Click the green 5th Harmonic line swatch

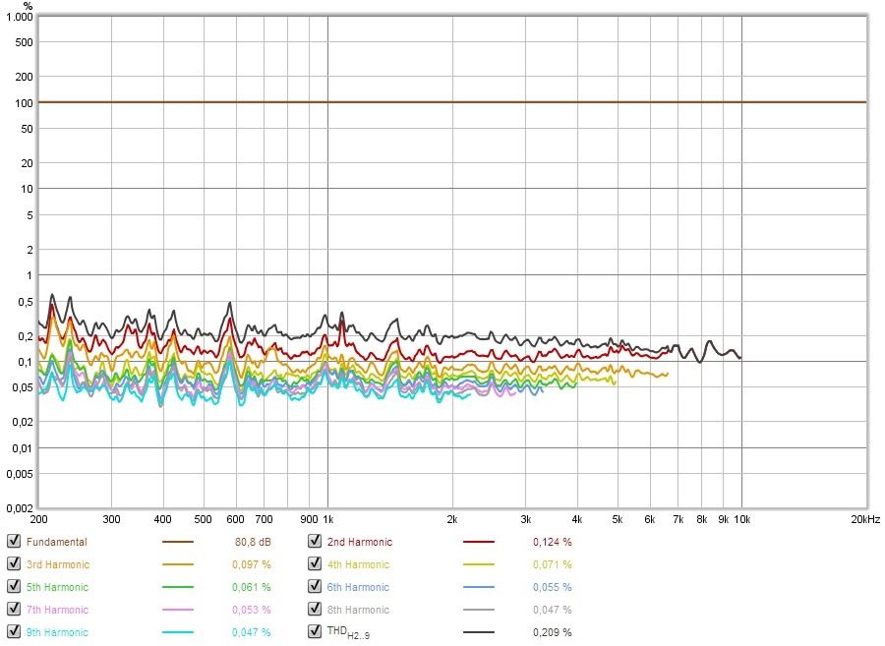(178, 587)
